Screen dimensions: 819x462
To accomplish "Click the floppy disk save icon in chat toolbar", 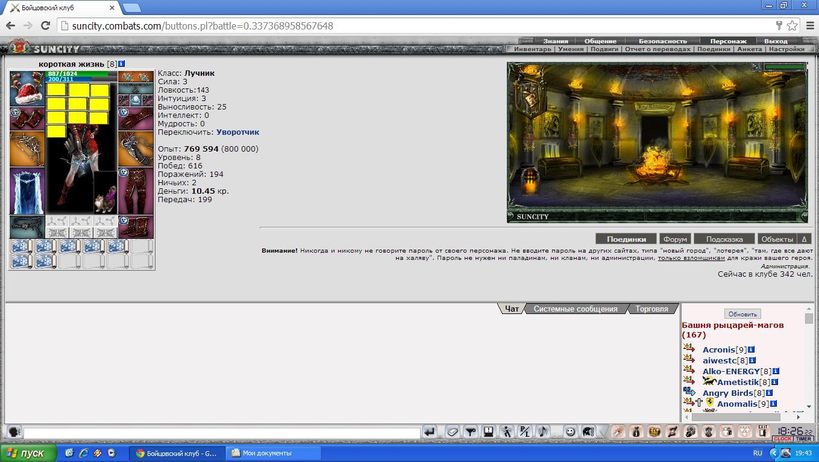I will click(489, 431).
